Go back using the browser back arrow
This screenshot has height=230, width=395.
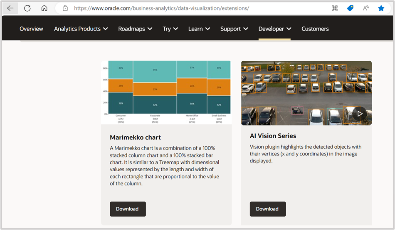coord(10,8)
